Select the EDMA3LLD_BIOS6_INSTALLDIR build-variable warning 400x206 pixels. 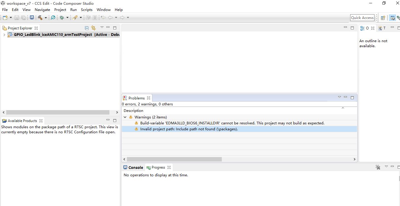pos(232,123)
